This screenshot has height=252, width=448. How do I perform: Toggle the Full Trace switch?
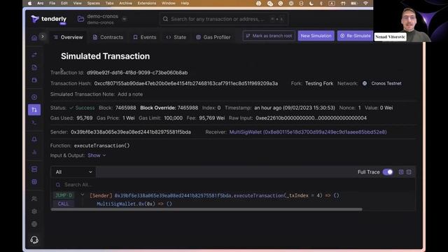pyautogui.click(x=388, y=172)
